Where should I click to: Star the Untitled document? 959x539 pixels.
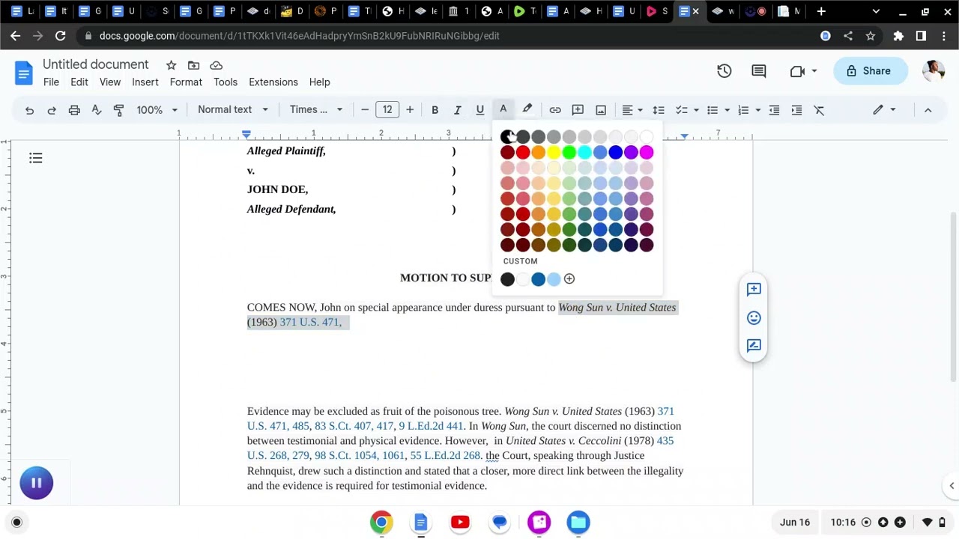point(171,65)
